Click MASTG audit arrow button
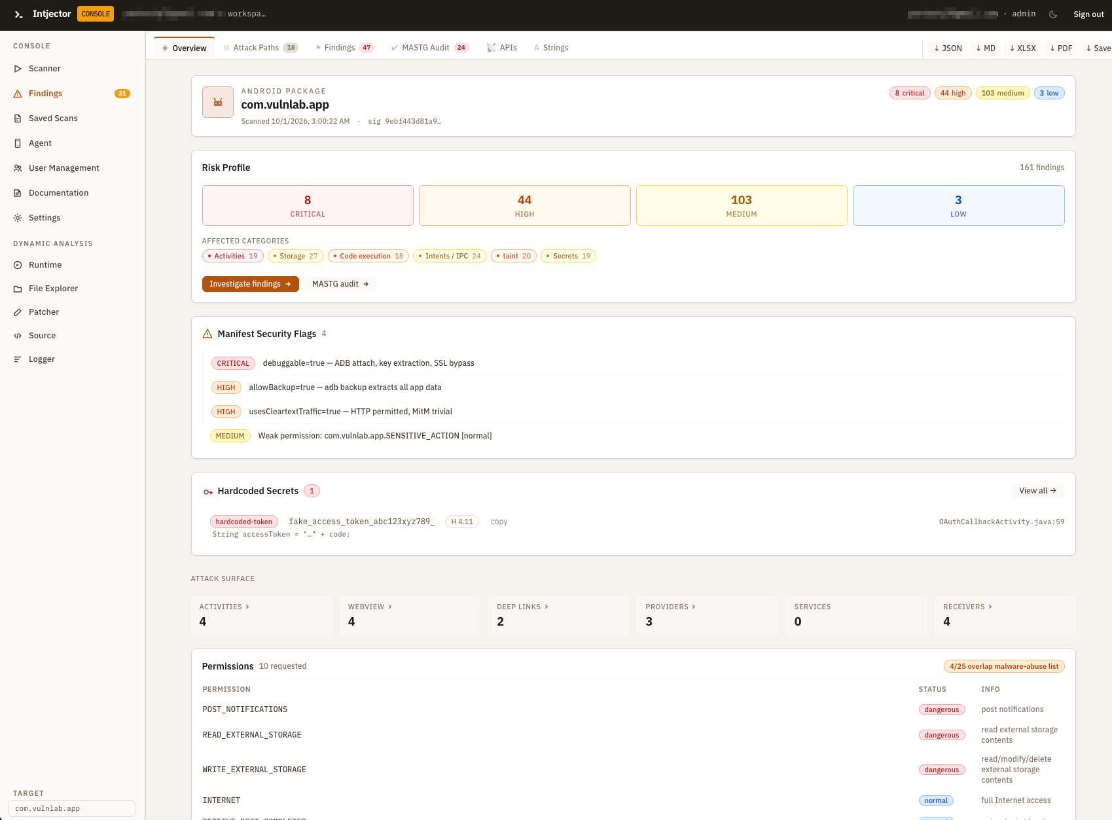1112x820 pixels. 340,284
